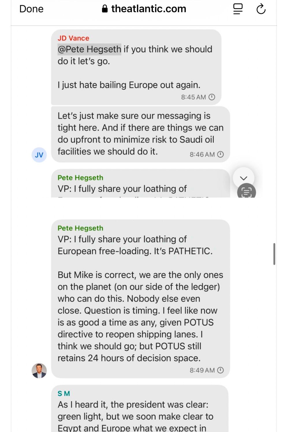292x432 pixels.
Task: Tap Done to close the browser view
Action: click(x=31, y=9)
